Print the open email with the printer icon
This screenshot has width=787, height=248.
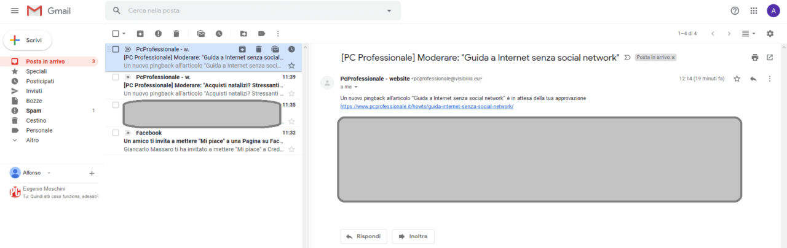pos(754,58)
